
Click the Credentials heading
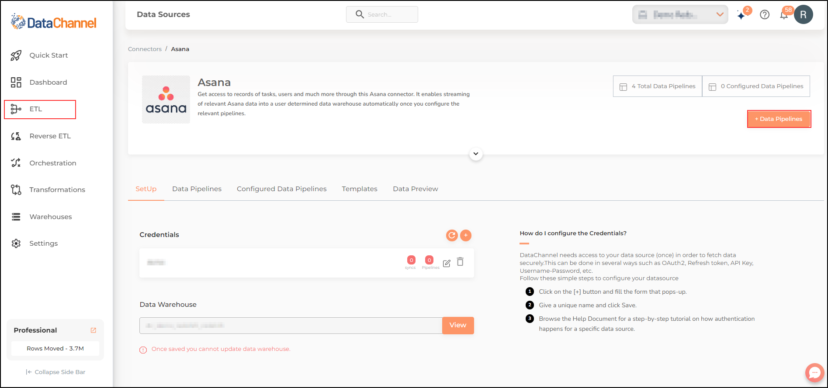pos(159,235)
